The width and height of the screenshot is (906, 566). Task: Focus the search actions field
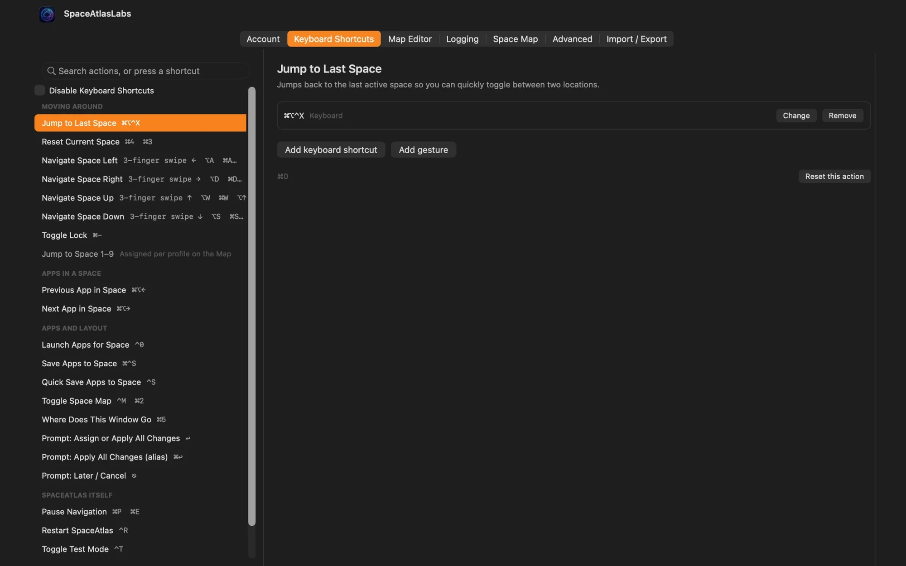(x=145, y=71)
